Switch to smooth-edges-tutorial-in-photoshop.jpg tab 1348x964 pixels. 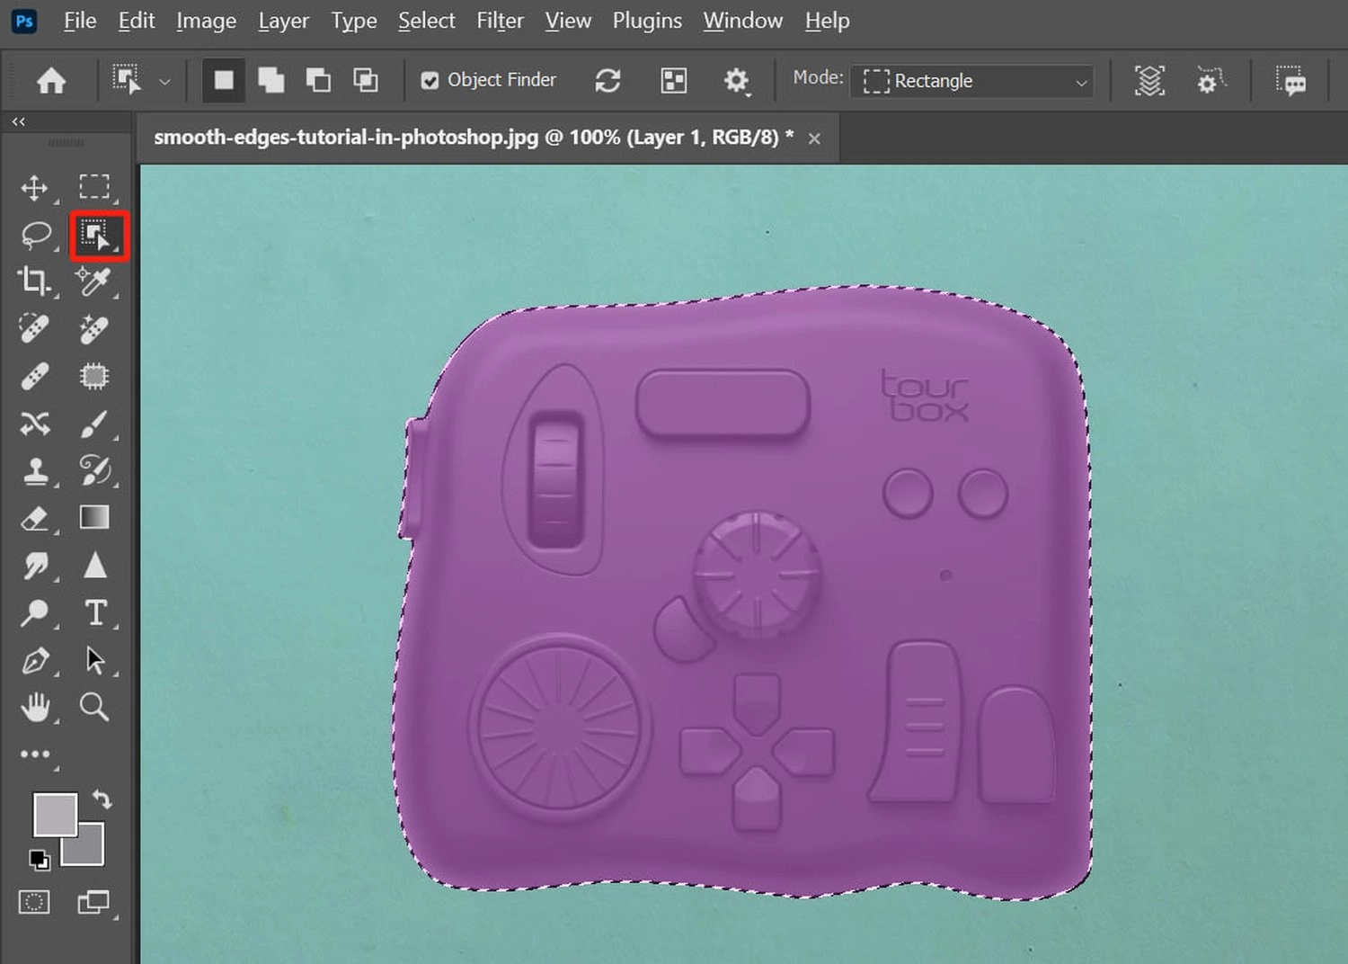click(474, 138)
